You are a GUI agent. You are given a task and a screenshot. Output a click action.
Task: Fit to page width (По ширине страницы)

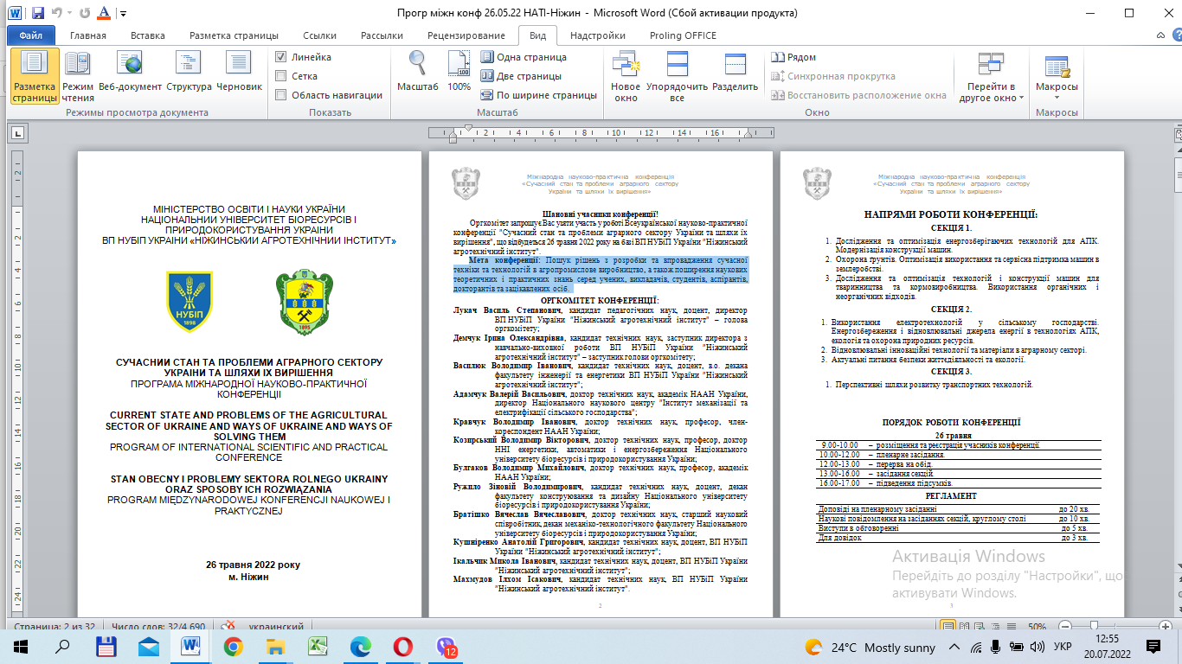539,95
